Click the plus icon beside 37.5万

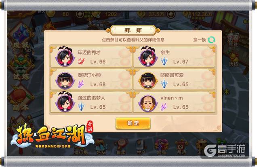(171, 14)
